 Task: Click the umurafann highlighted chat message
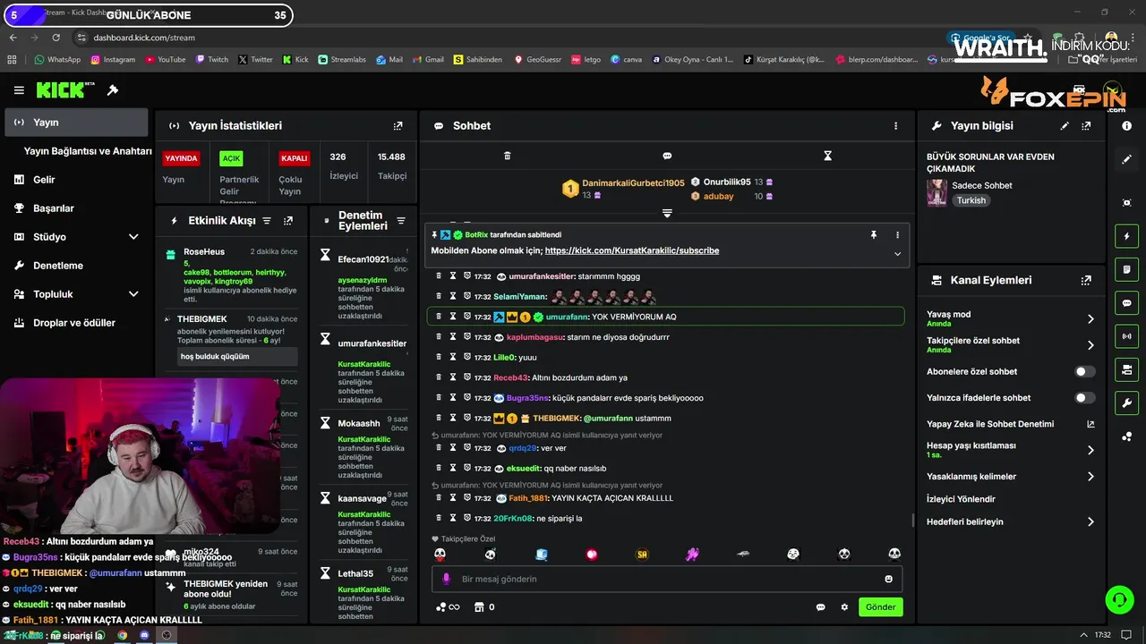pyautogui.click(x=665, y=317)
